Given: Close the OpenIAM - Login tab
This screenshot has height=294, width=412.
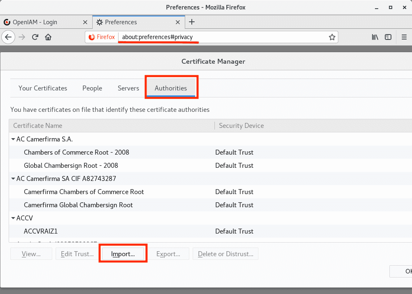Looking at the screenshot, I should 85,22.
